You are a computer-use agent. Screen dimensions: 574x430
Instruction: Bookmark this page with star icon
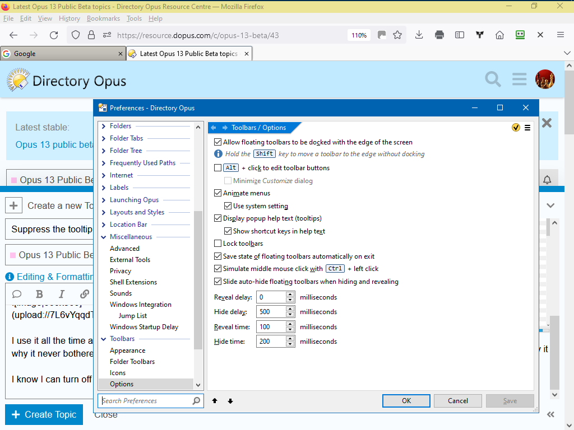pos(397,35)
